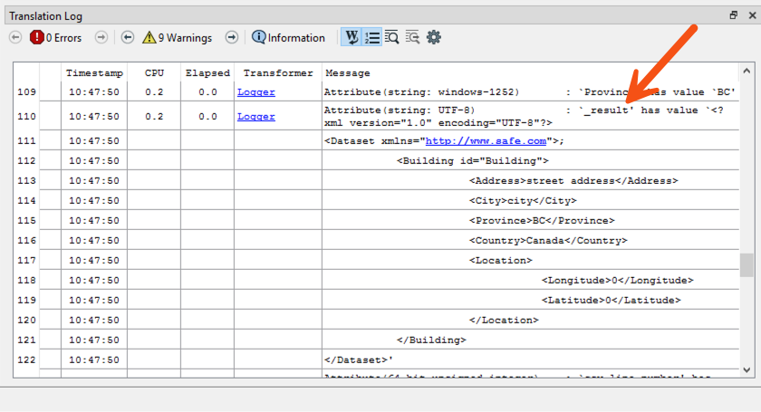
Task: Click the Elapsed column header
Action: [207, 72]
